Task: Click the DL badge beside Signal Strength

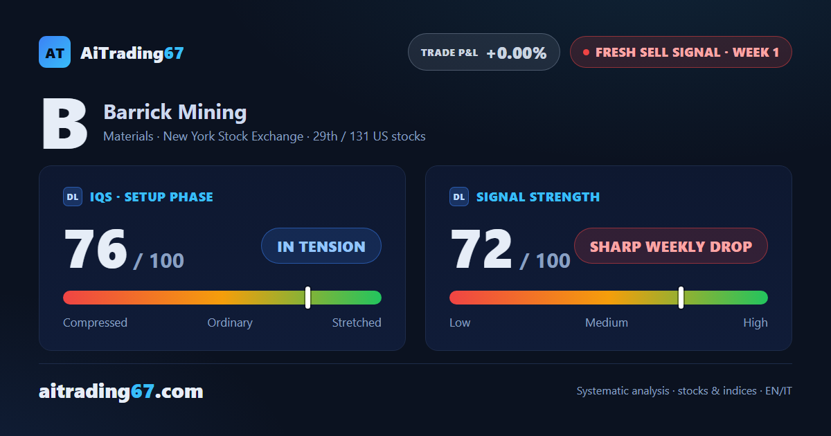Action: coord(459,197)
